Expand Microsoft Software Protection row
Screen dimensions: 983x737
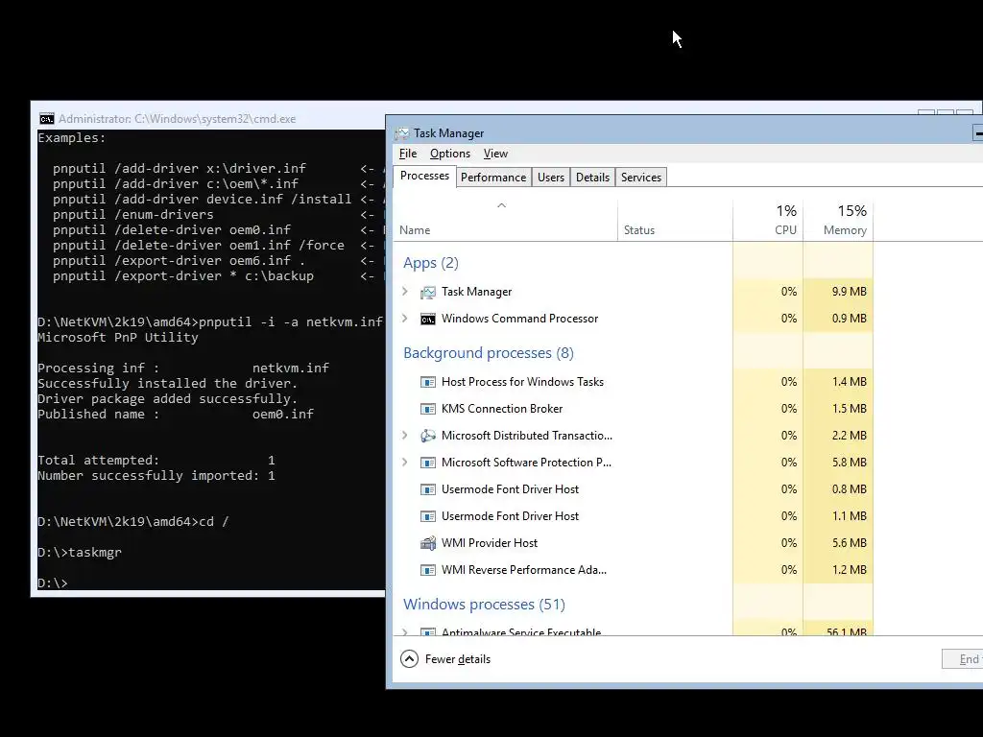click(x=405, y=462)
